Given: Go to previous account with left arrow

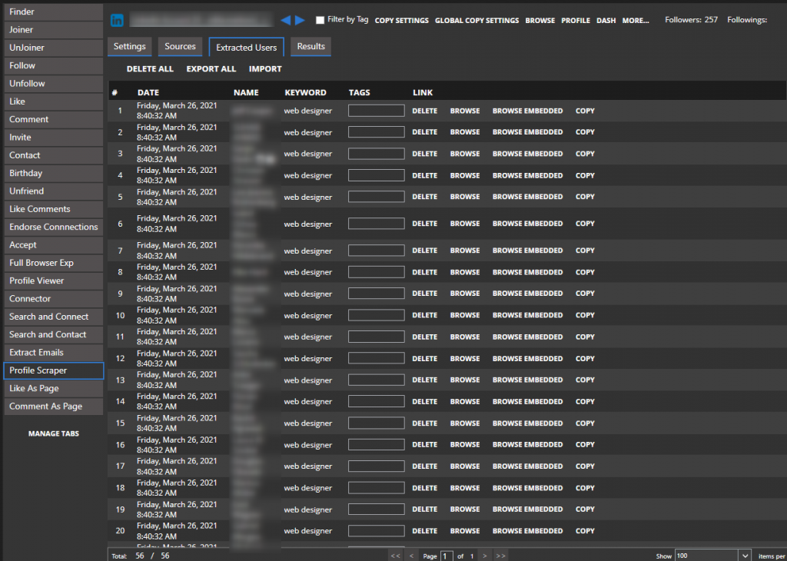Looking at the screenshot, I should [x=286, y=20].
